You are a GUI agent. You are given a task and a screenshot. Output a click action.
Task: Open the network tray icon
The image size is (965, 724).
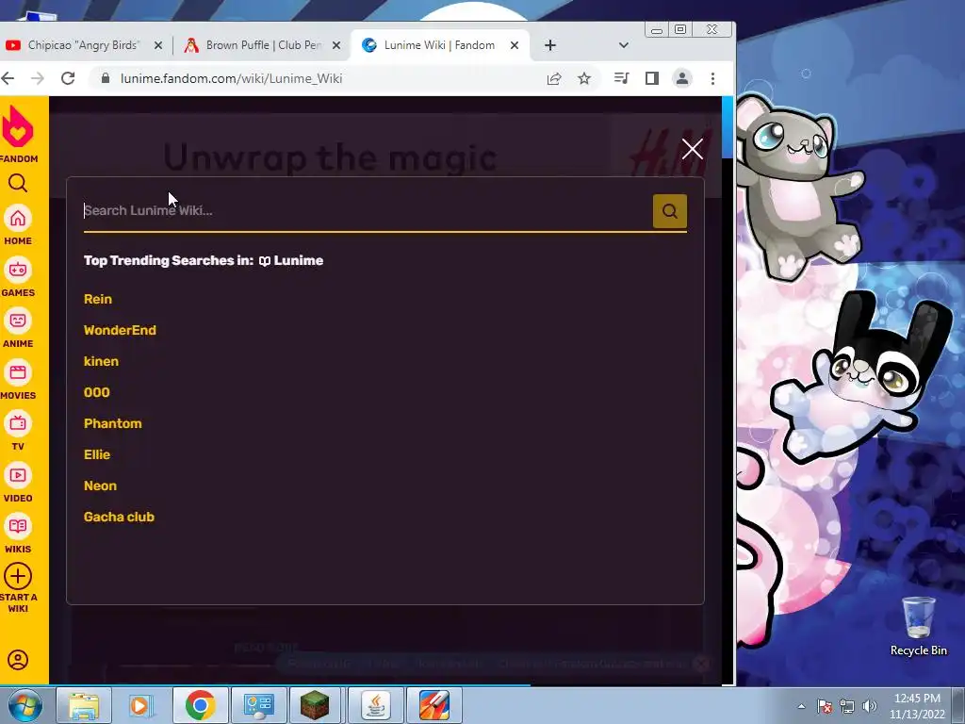point(847,706)
